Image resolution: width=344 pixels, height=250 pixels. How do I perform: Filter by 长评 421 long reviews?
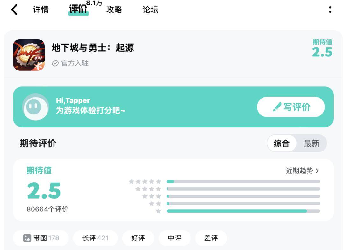coord(96,238)
